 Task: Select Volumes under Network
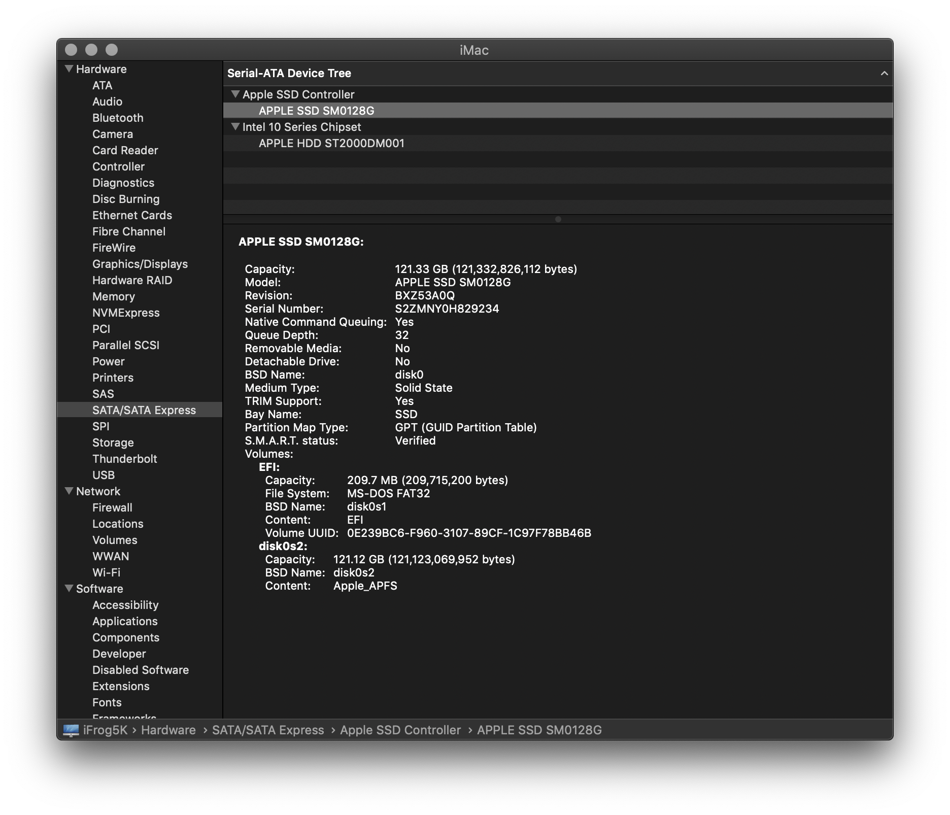(115, 540)
